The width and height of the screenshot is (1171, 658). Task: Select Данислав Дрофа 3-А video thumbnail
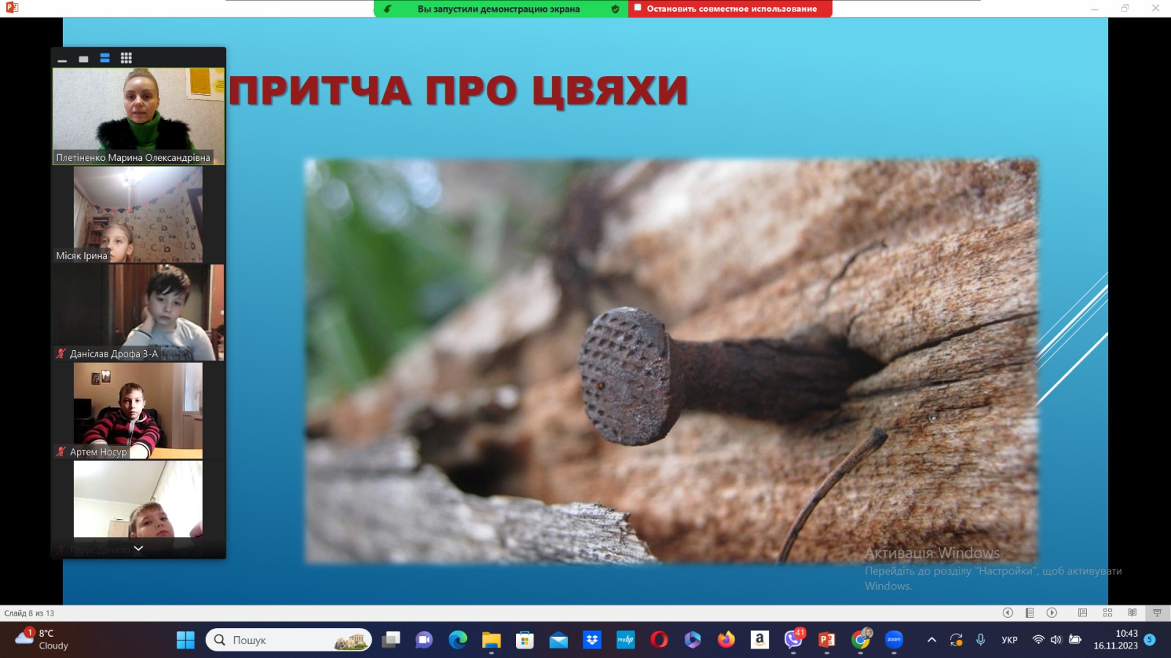click(x=138, y=312)
